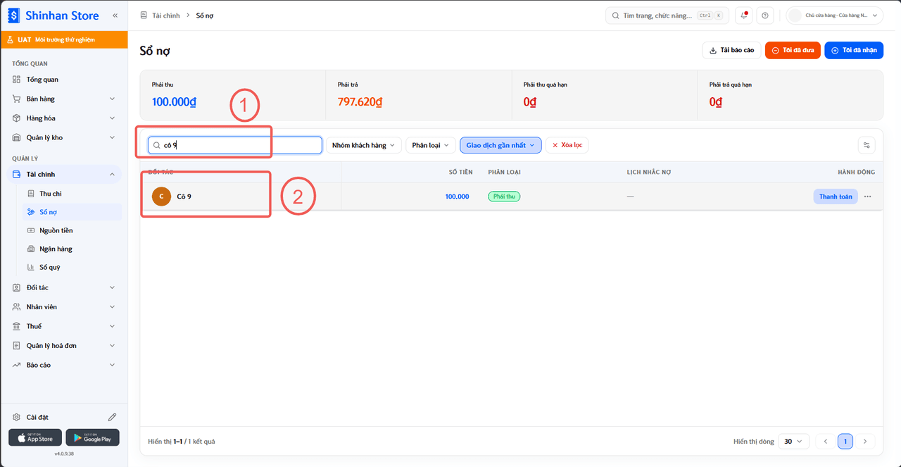Click the Cô 9 avatar circle
The width and height of the screenshot is (901, 467).
(161, 197)
